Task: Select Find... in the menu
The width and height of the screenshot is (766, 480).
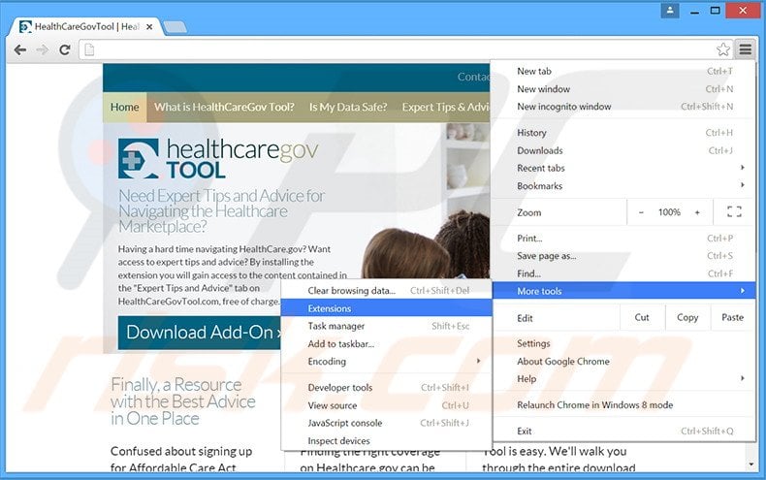Action: [x=624, y=273]
